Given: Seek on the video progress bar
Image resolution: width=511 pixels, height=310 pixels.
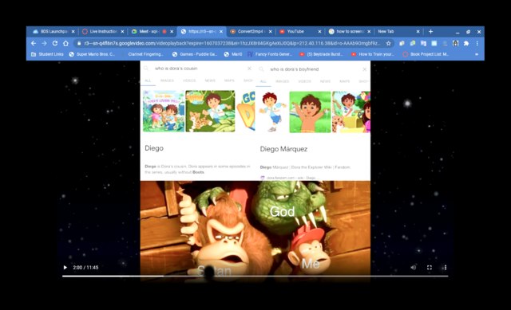Looking at the screenshot, I should [255, 277].
